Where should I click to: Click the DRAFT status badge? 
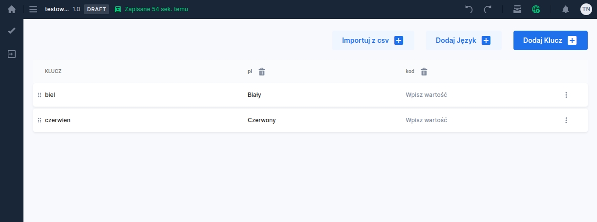pos(96,9)
